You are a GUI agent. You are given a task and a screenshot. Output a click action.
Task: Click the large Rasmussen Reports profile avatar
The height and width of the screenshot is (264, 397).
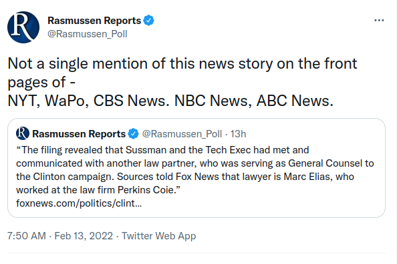(23, 27)
